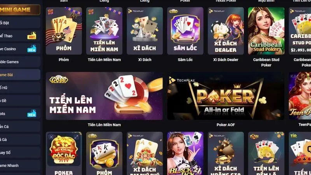Open the Tiến Lên Miền Nam wide banner
311x175 pixels.
tap(104, 96)
